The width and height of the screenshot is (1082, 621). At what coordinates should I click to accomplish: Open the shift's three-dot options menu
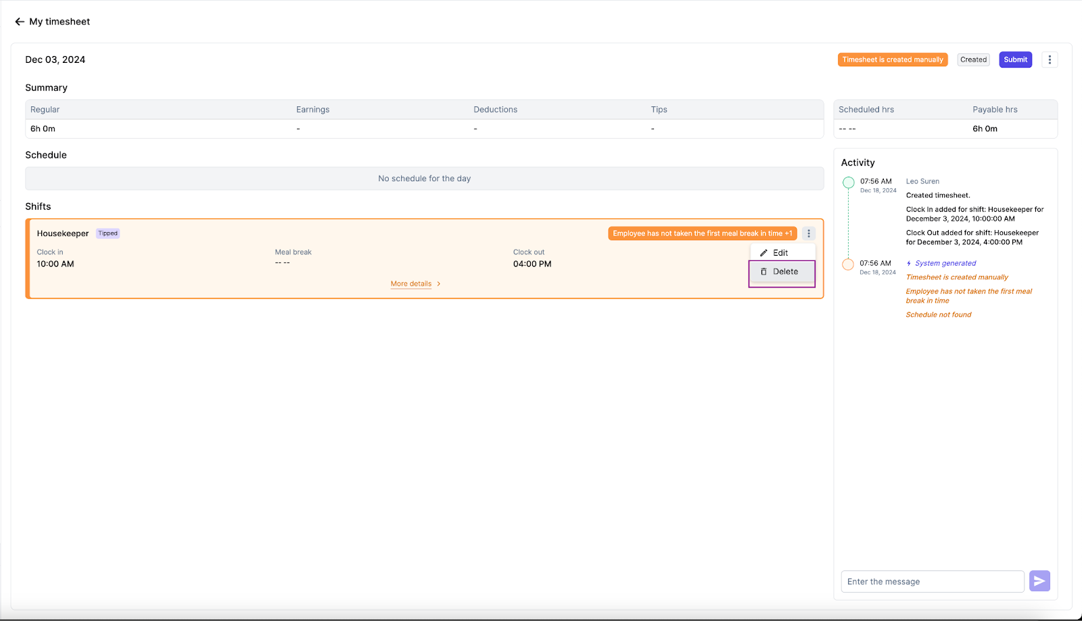808,233
